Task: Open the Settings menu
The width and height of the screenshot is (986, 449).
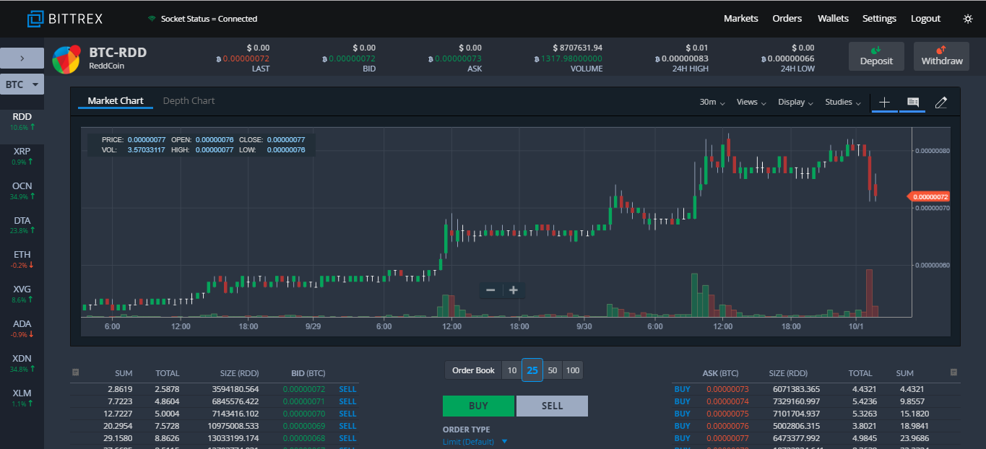Action: point(879,19)
